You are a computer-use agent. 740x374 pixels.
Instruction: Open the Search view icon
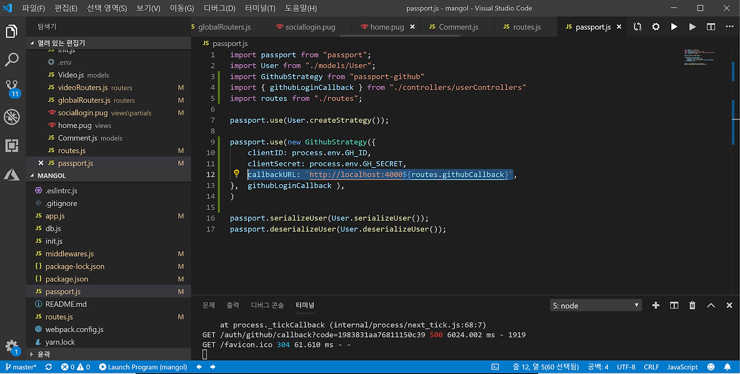[x=12, y=59]
